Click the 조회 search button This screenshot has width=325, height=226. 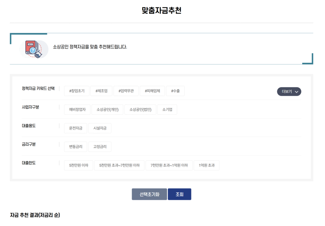pos(180,194)
